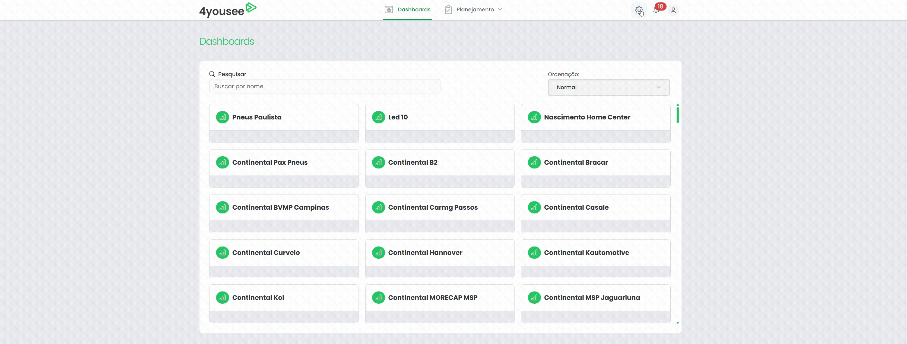
Task: Click Pneus Paulista chart icon
Action: coord(222,117)
